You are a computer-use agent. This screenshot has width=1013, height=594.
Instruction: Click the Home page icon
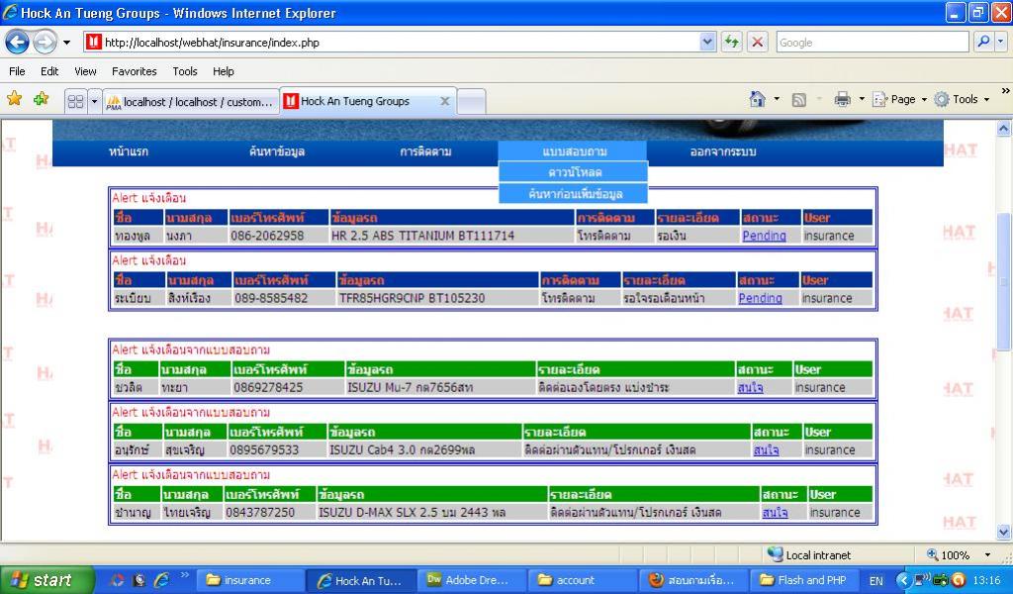click(757, 99)
